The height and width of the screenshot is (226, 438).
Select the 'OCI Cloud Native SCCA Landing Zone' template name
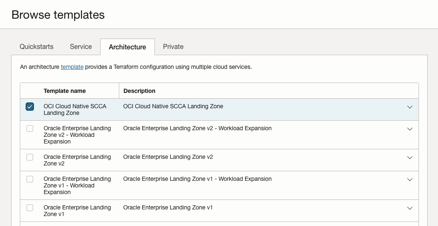pyautogui.click(x=75, y=109)
